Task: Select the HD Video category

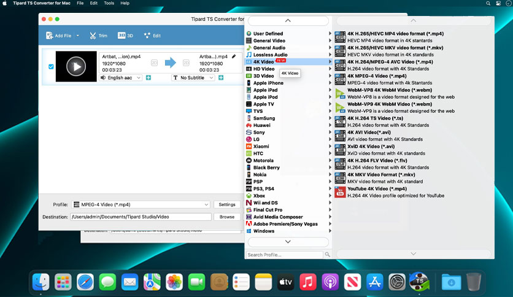Action: [x=288, y=69]
